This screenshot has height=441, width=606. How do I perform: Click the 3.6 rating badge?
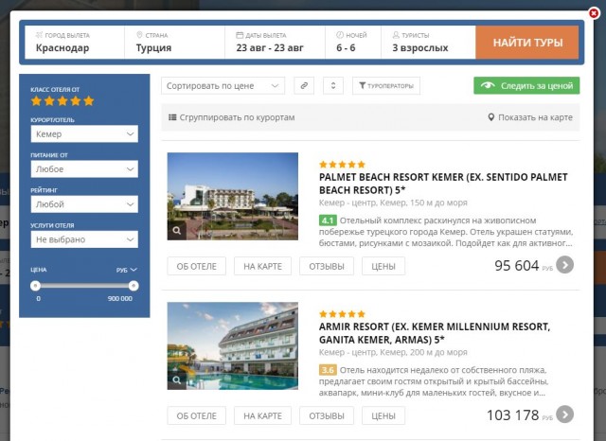pos(328,370)
